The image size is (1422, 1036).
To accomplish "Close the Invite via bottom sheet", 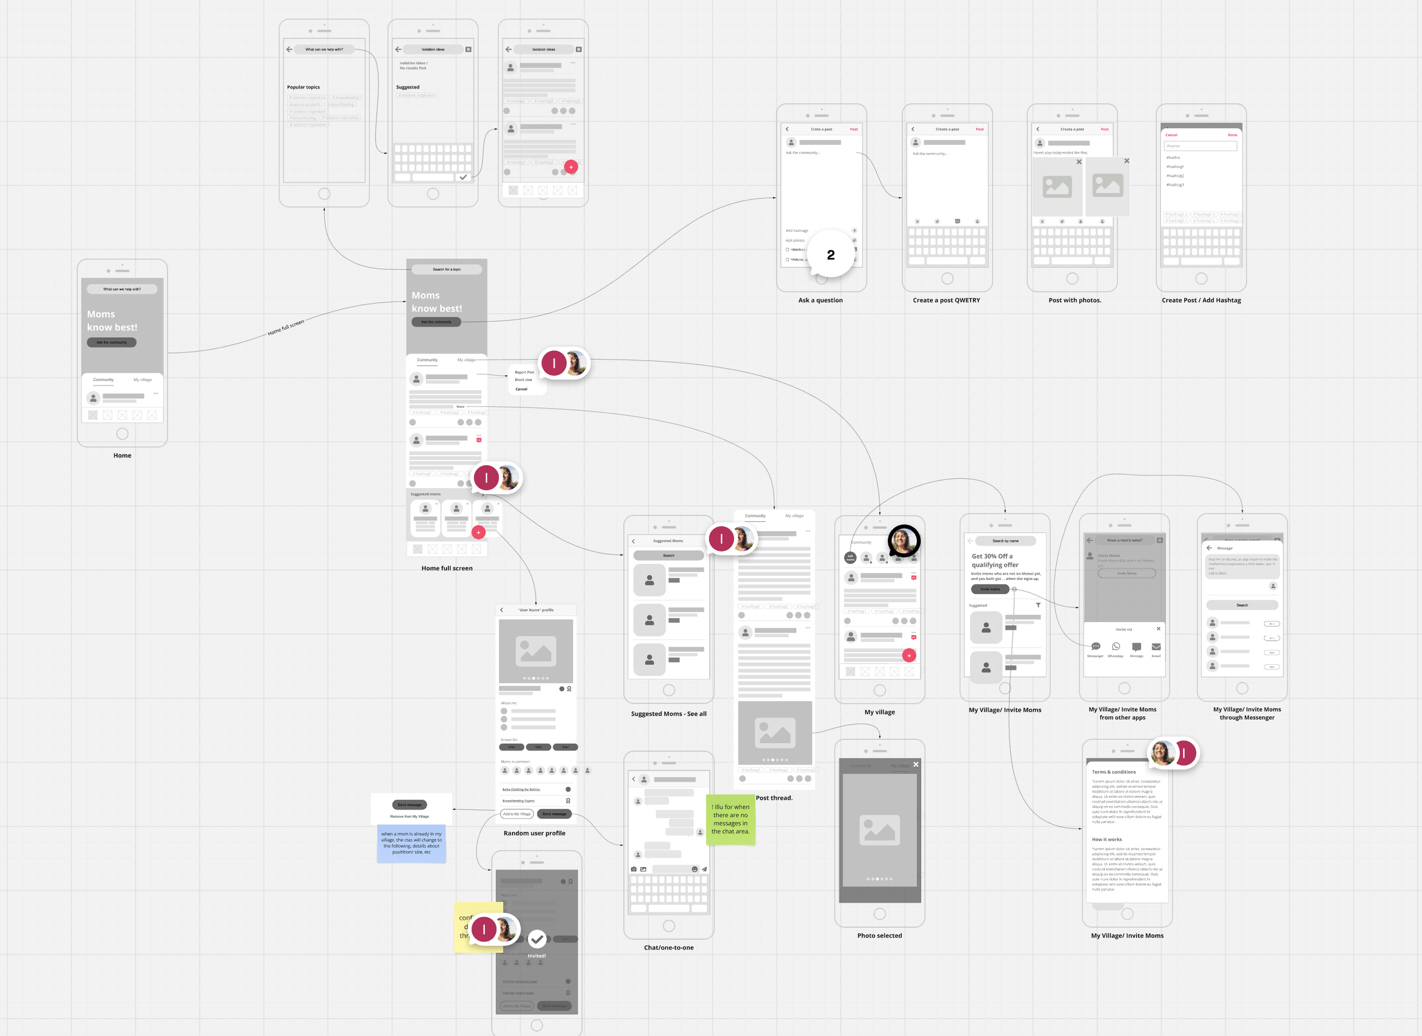I will click(x=1159, y=628).
